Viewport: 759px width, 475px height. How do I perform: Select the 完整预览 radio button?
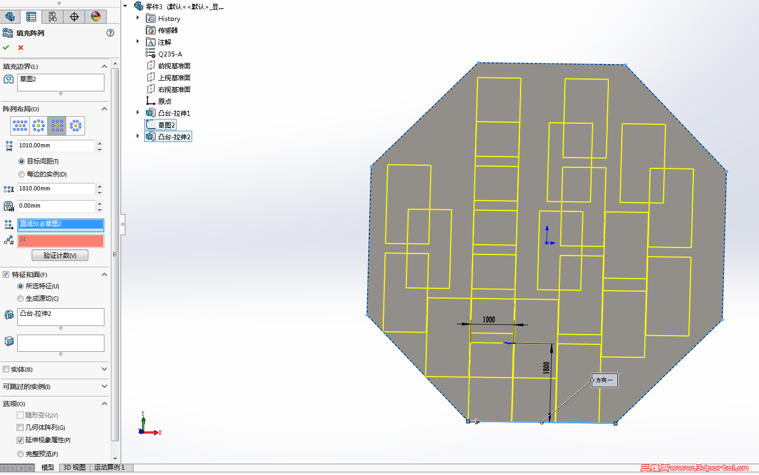20,454
